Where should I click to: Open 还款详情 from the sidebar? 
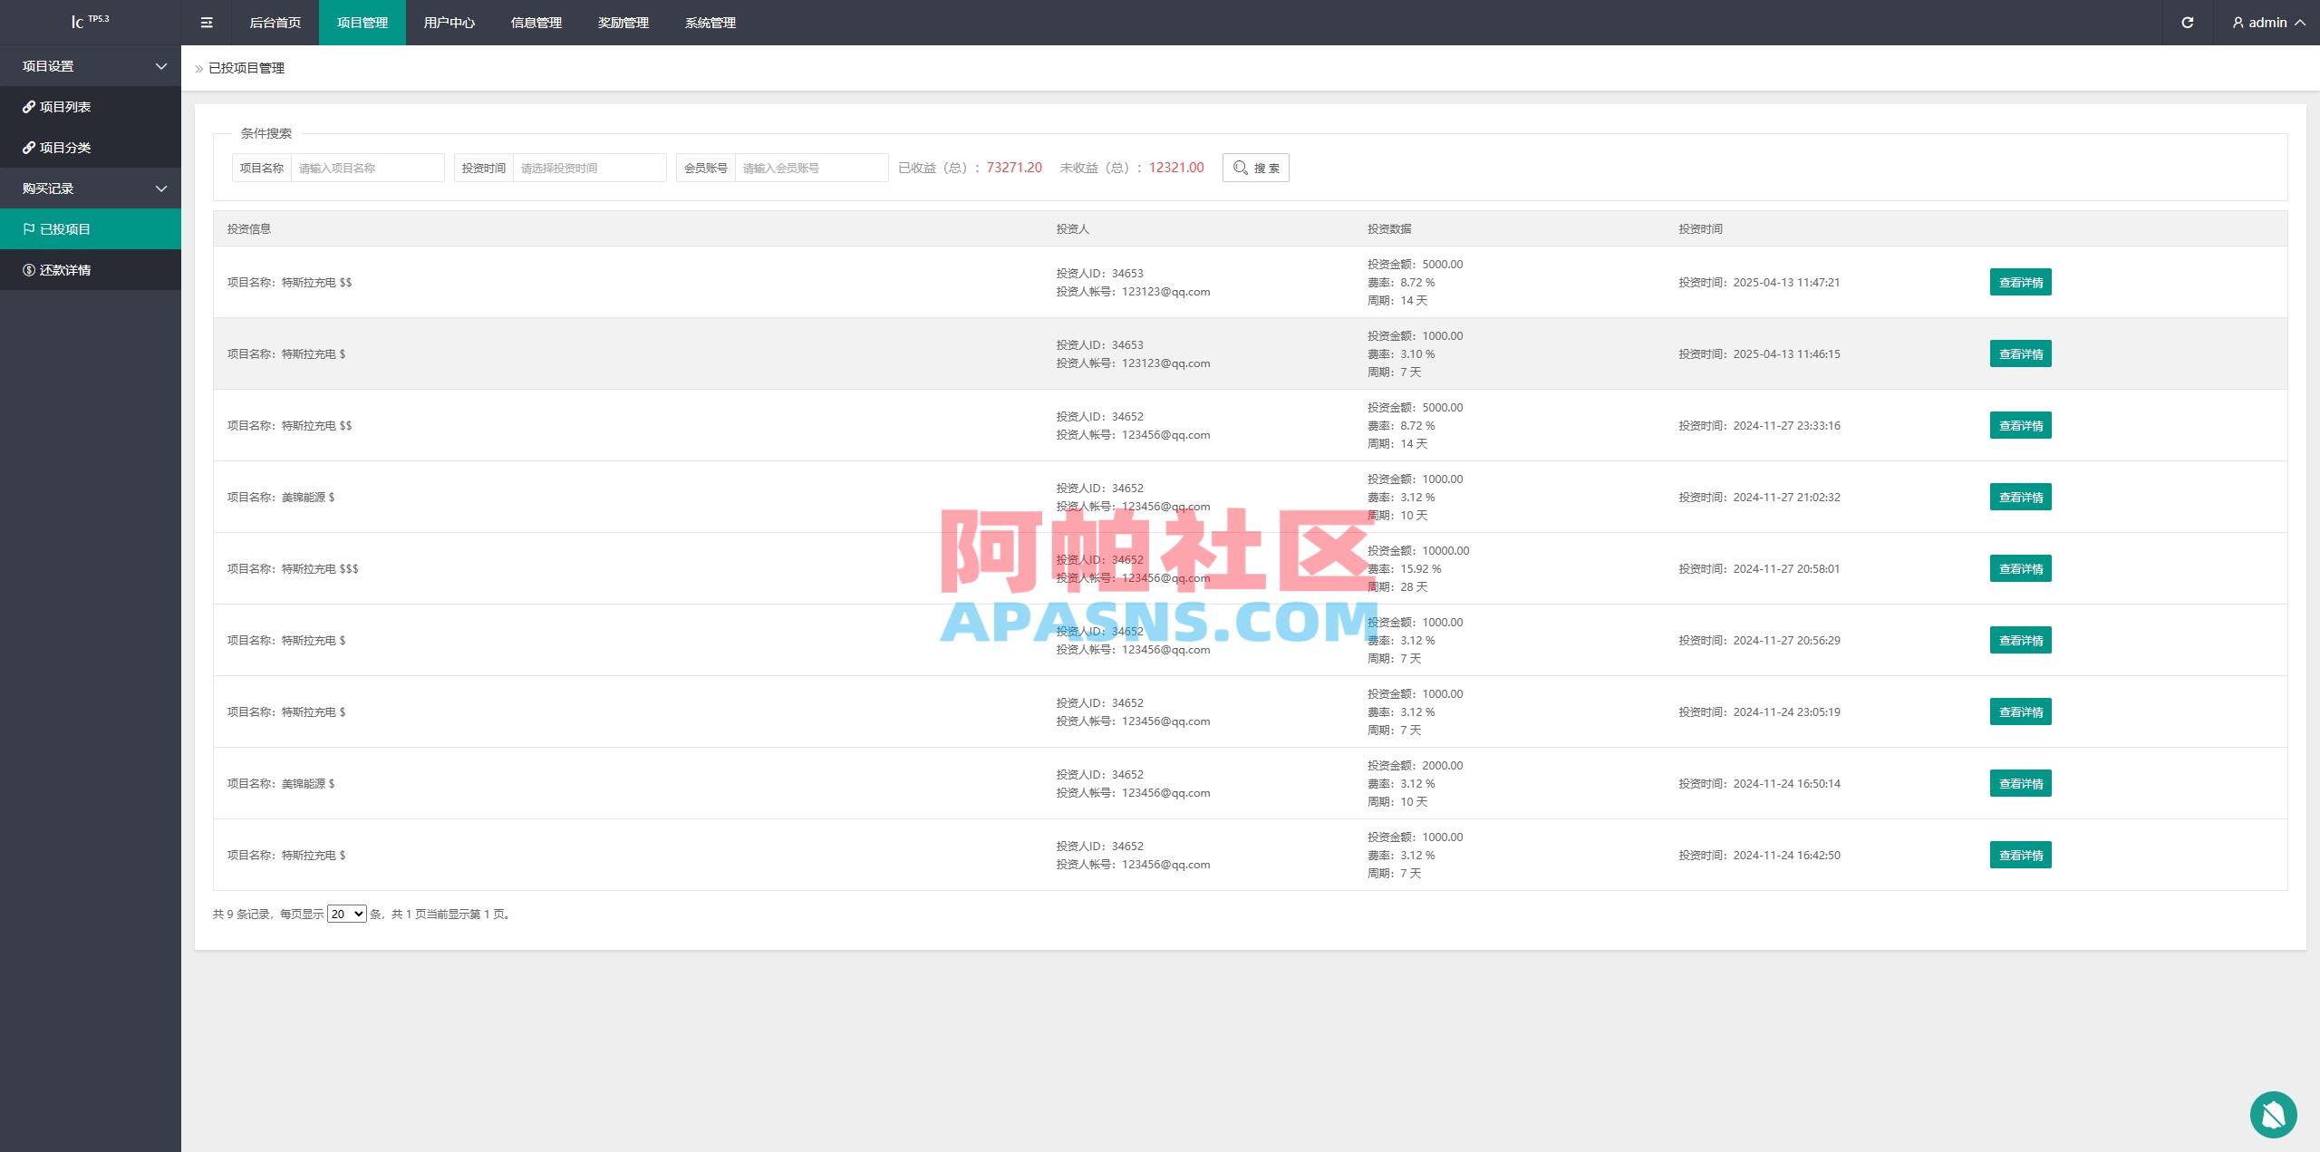tap(65, 269)
